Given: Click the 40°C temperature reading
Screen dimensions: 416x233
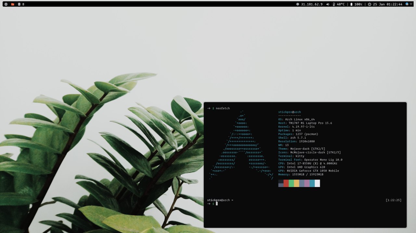Looking at the screenshot, I should (341, 4).
